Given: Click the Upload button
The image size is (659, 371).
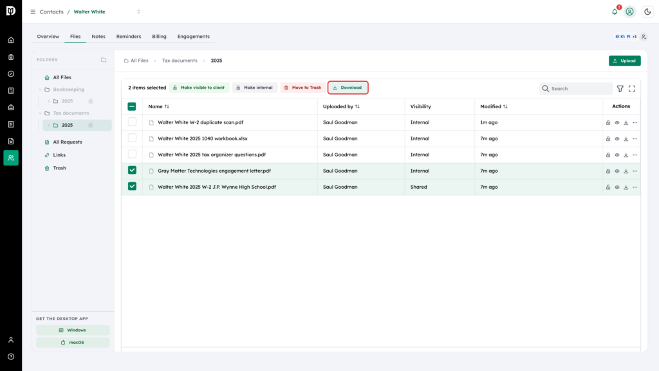Looking at the screenshot, I should tap(624, 61).
